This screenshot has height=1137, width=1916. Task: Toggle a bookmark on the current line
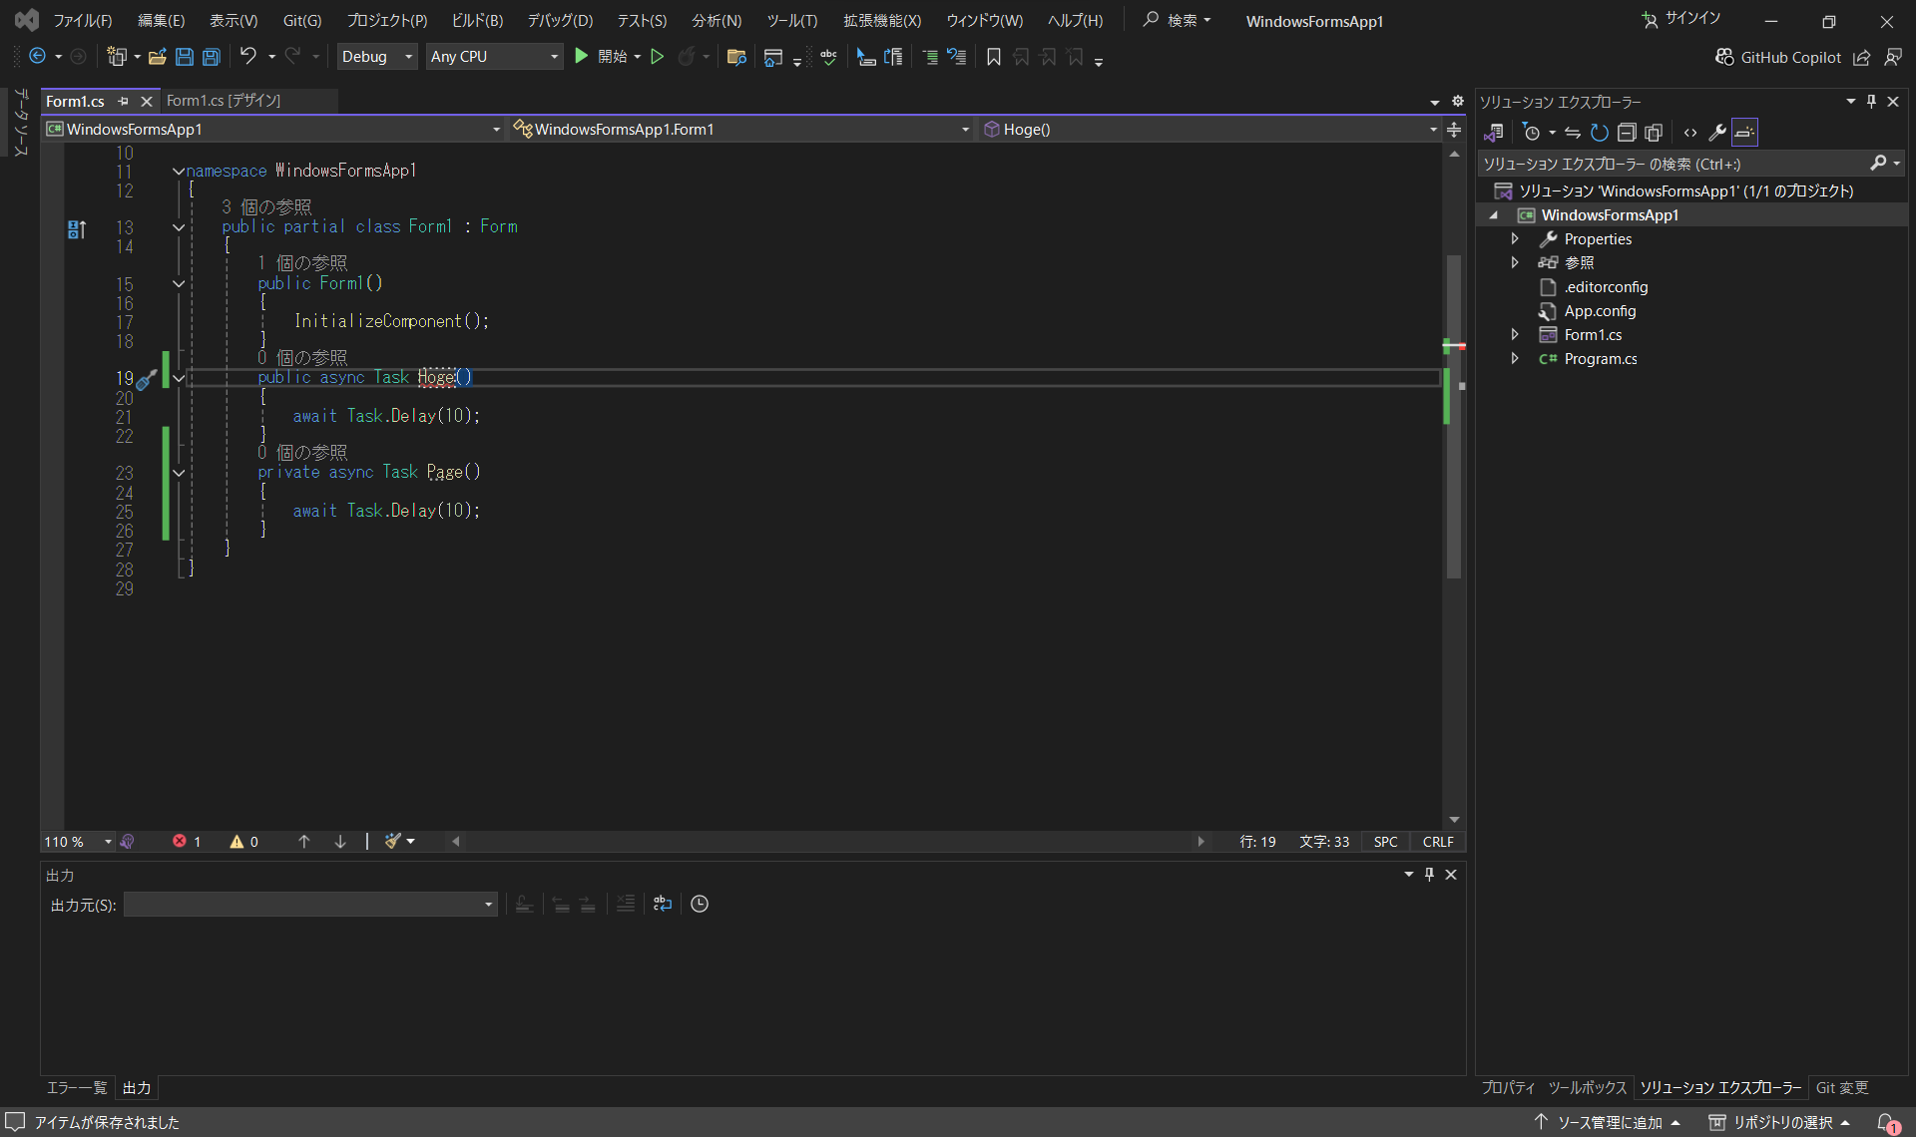pos(993,57)
